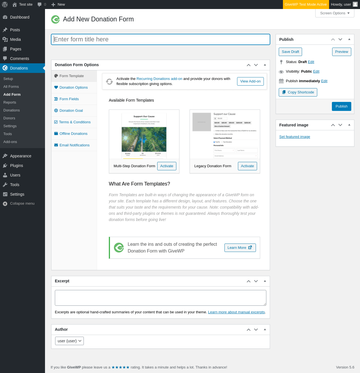
Task: Toggle the Excerpt panel triangle
Action: tap(265, 281)
